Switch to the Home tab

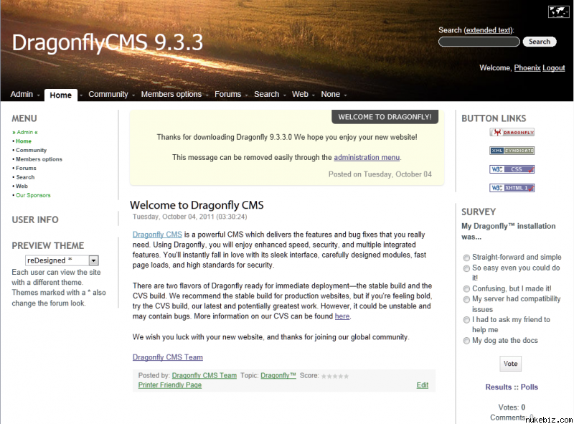pyautogui.click(x=61, y=95)
